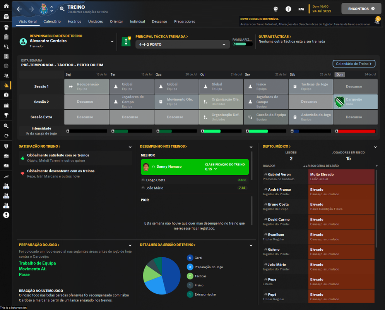This screenshot has width=385, height=310.
Task: Select Friday's Coesão da Equipa session
Action: (266, 117)
